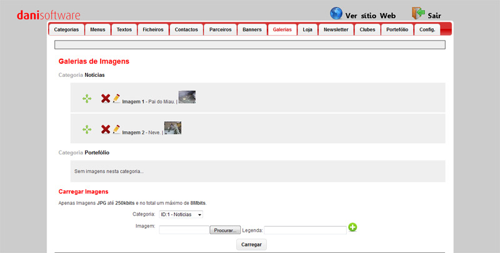Switch to the Menus tab

[97, 29]
